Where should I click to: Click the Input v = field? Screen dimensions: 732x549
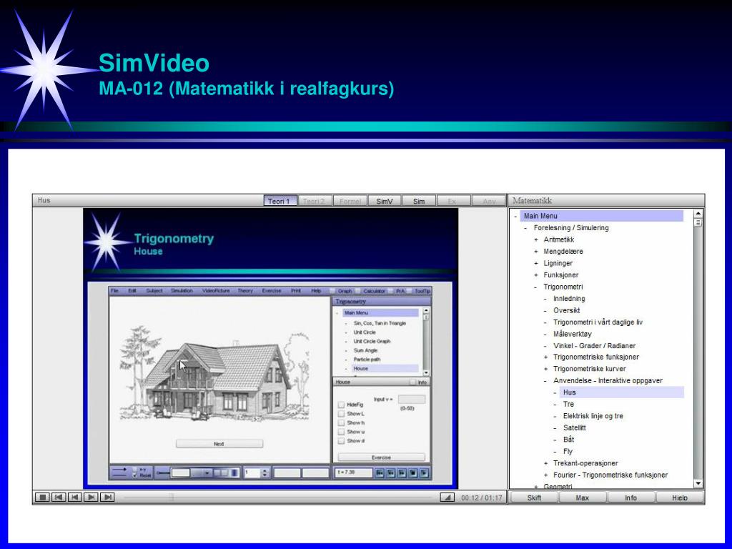411,400
